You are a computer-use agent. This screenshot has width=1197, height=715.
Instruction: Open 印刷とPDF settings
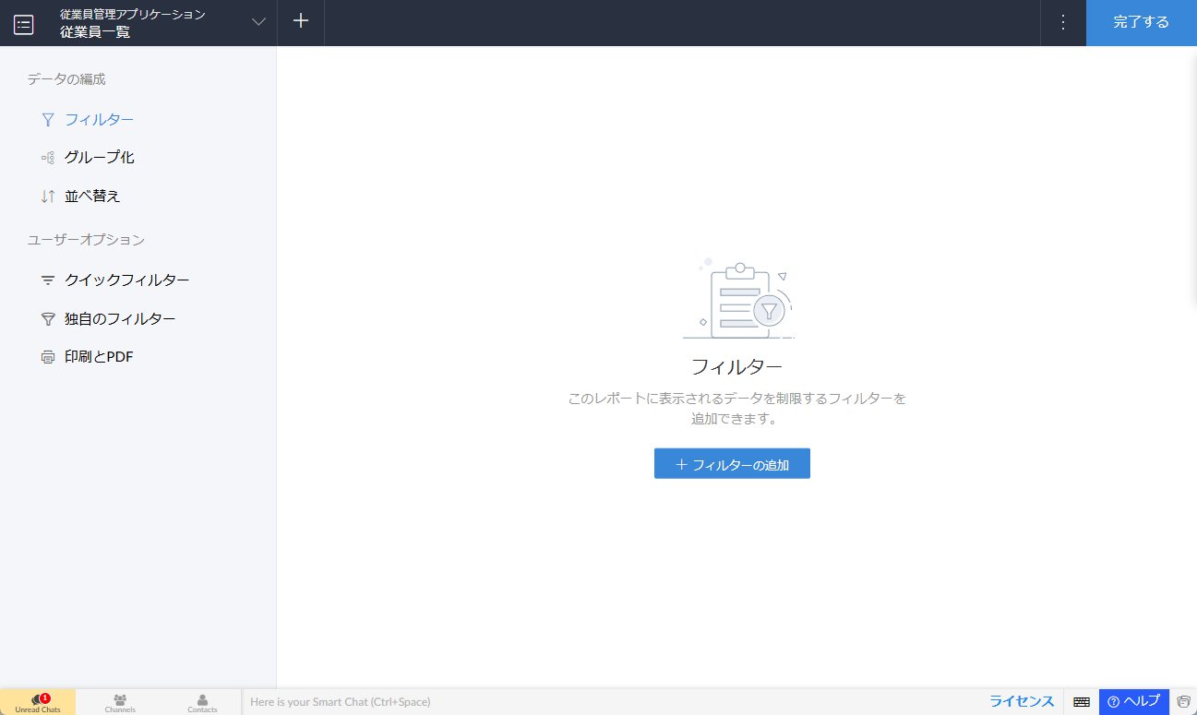[99, 357]
